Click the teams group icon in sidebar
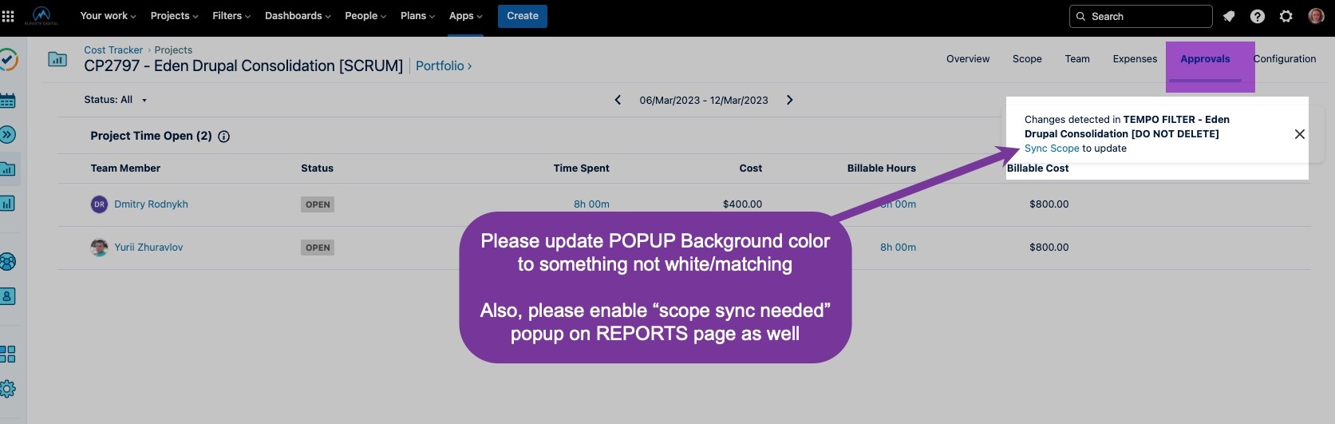 [8, 262]
